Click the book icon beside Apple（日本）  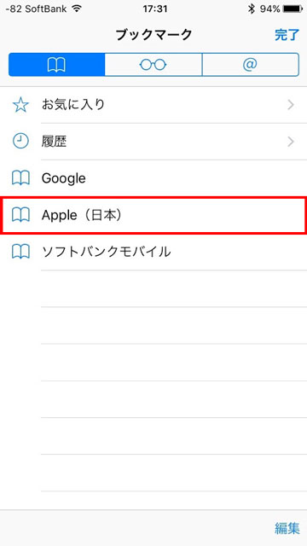point(20,215)
